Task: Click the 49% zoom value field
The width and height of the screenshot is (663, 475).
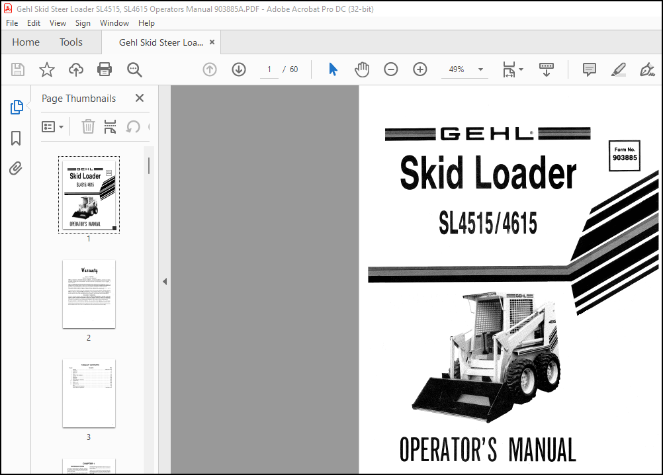Action: pyautogui.click(x=457, y=69)
